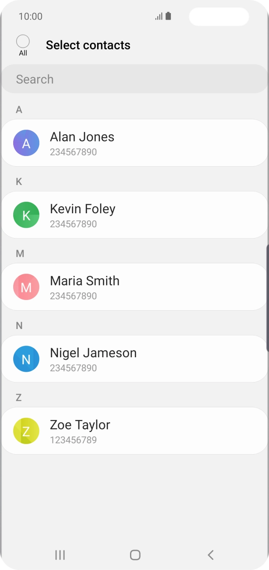Image resolution: width=269 pixels, height=570 pixels.
Task: Select the Alan Jones contact name
Action: point(82,137)
